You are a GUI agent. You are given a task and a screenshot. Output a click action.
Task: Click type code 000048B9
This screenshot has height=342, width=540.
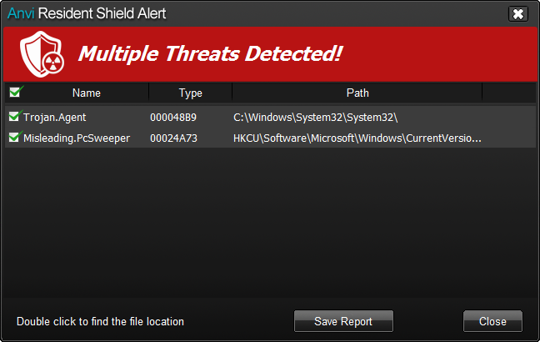(x=173, y=118)
